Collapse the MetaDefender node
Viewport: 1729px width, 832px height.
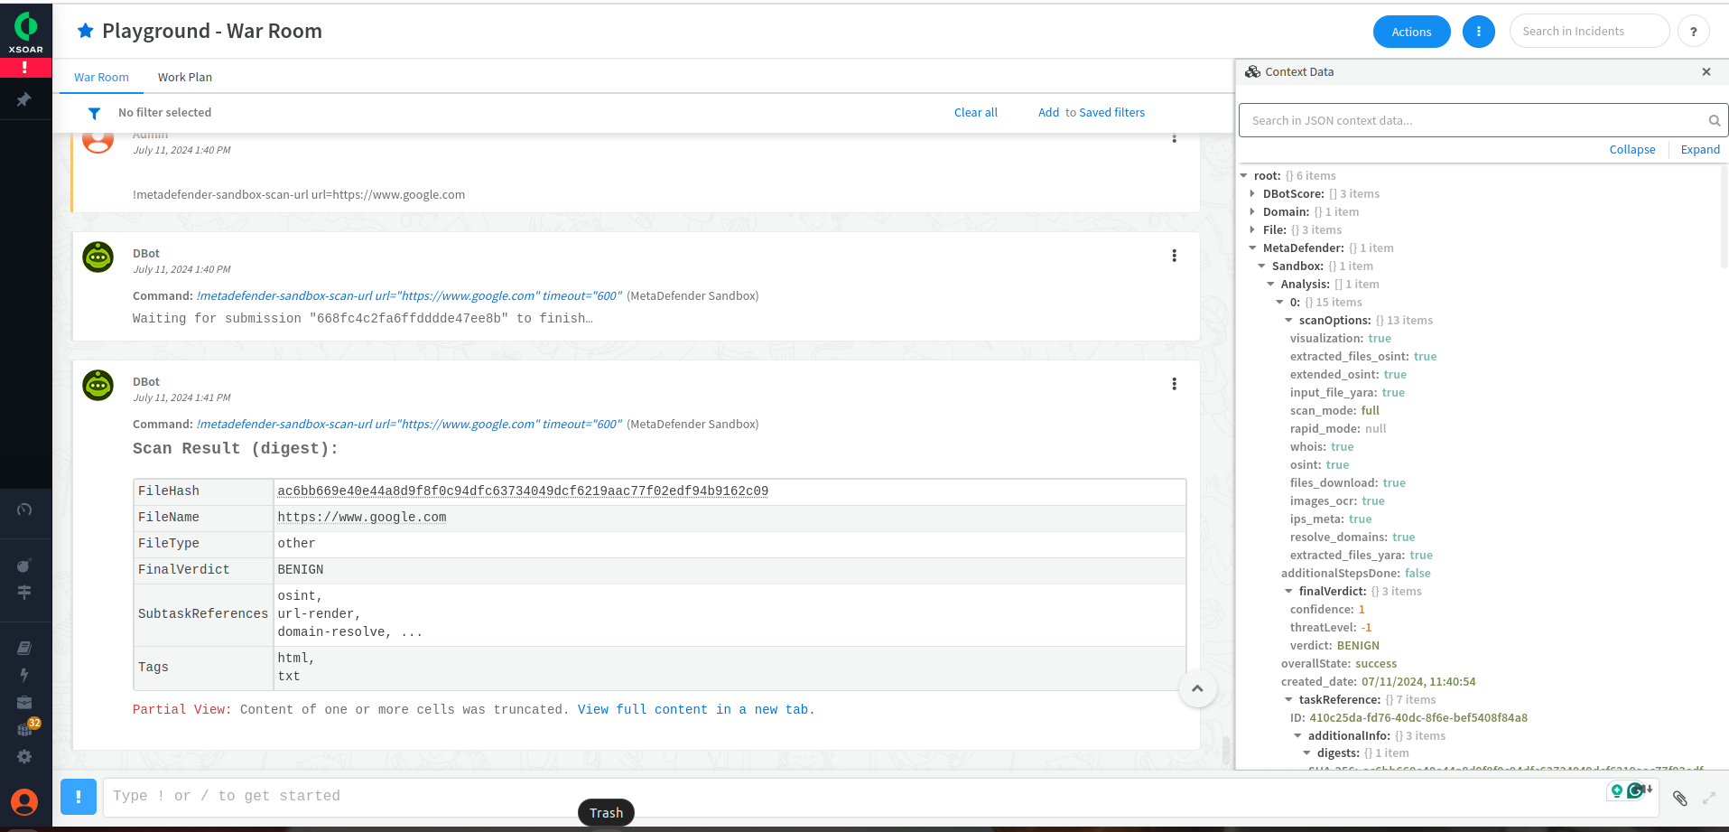click(x=1253, y=248)
